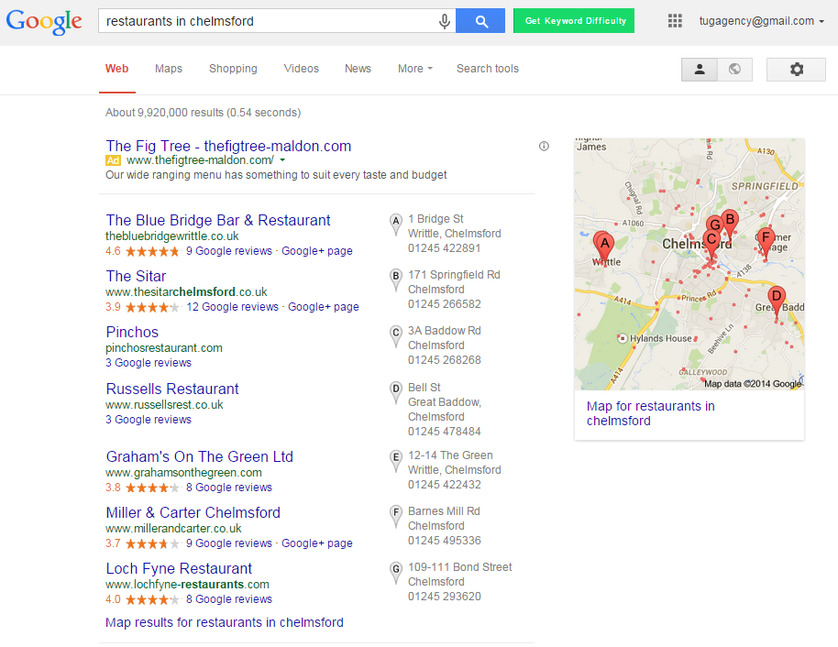Viewport: 838px width, 647px height.
Task: Expand the More search menu
Action: (415, 69)
